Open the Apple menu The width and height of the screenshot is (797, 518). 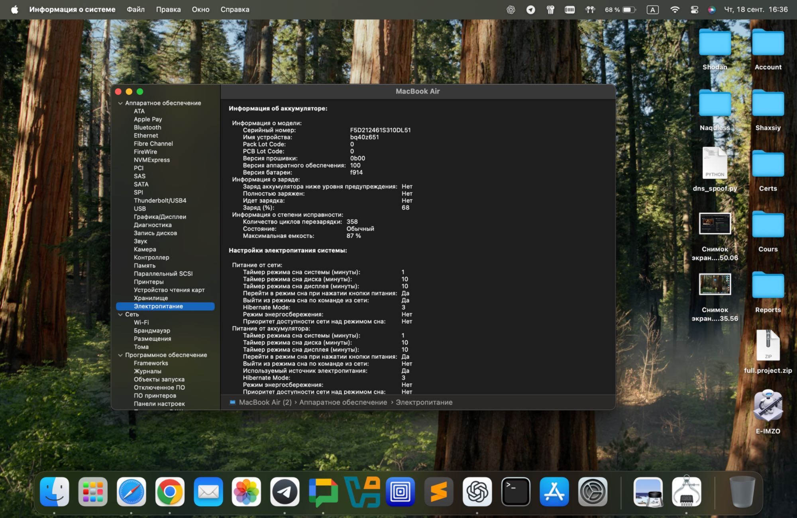(x=14, y=10)
